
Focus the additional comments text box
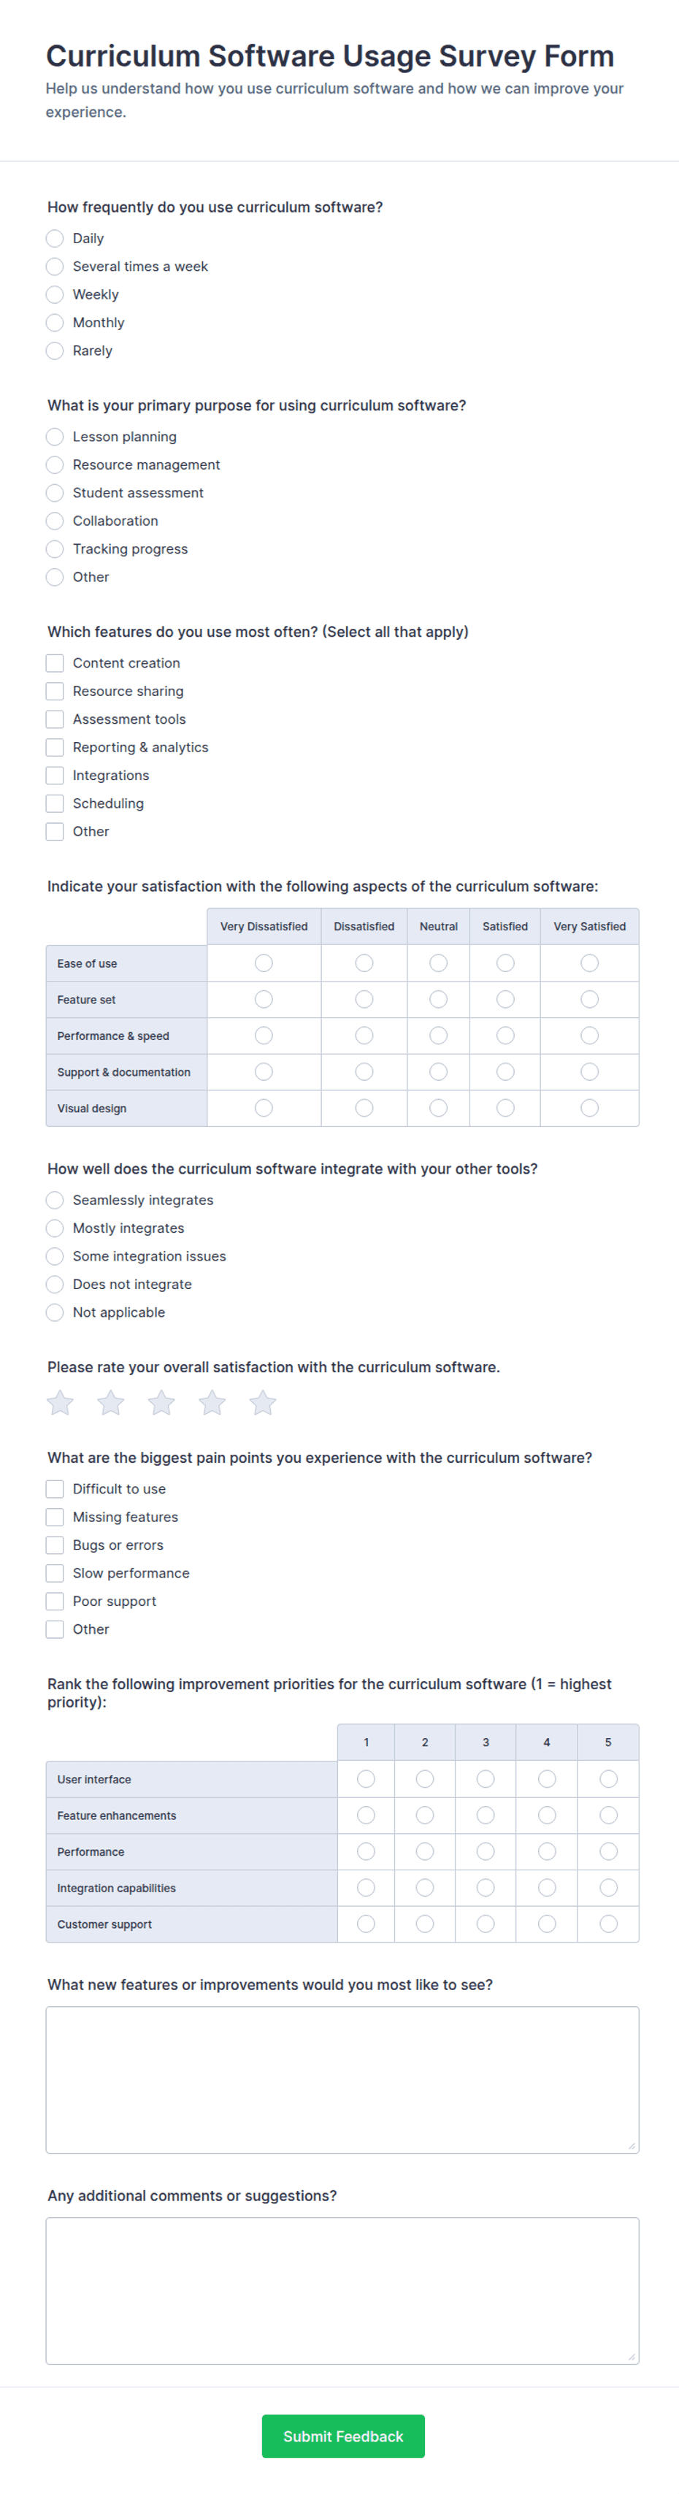(342, 2291)
